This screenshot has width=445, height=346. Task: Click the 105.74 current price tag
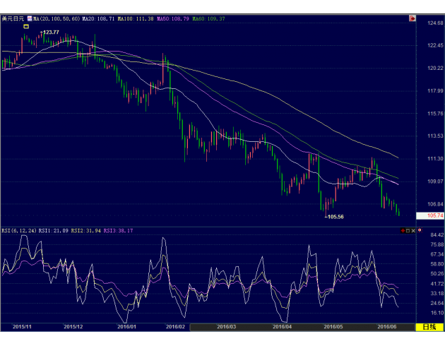pos(434,215)
